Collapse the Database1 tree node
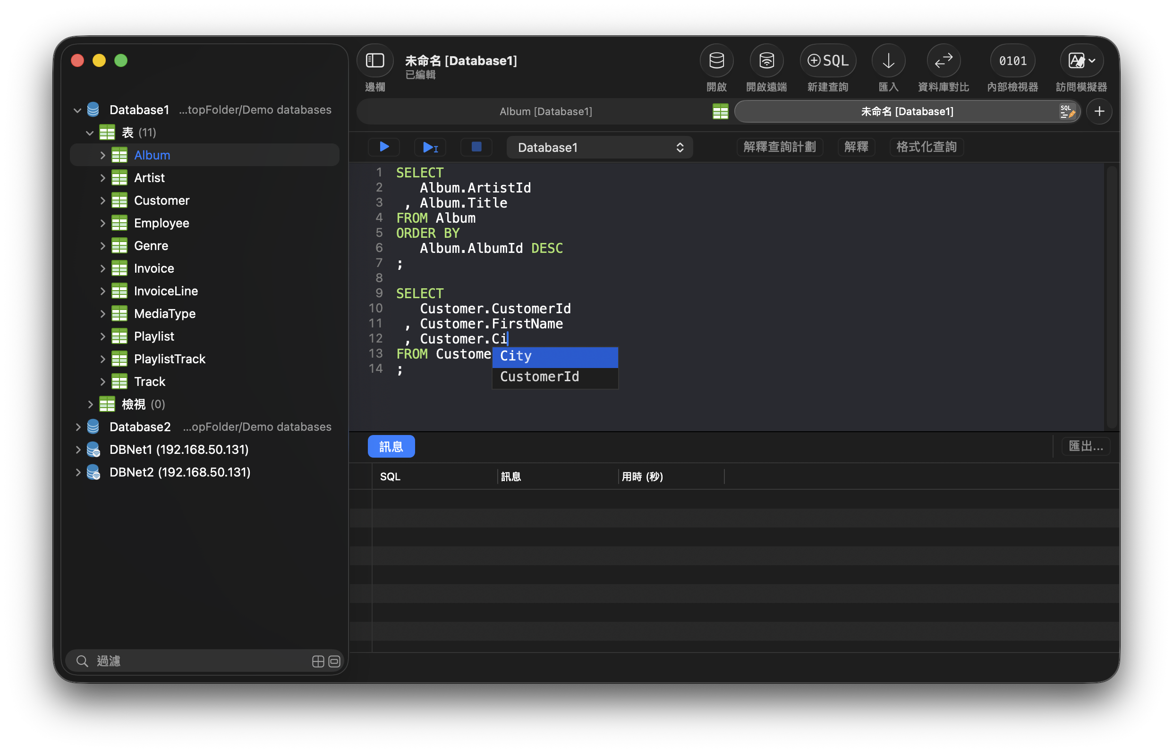The width and height of the screenshot is (1173, 753). coord(77,110)
